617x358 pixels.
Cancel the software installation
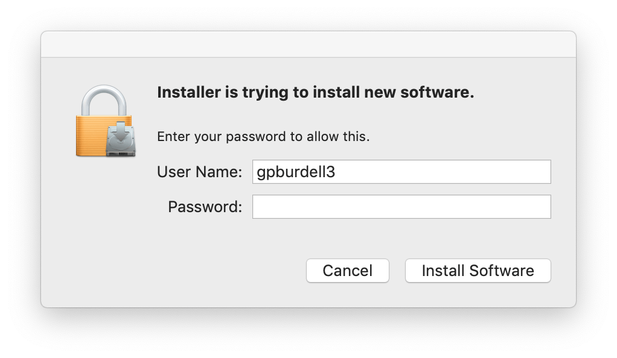pos(347,271)
